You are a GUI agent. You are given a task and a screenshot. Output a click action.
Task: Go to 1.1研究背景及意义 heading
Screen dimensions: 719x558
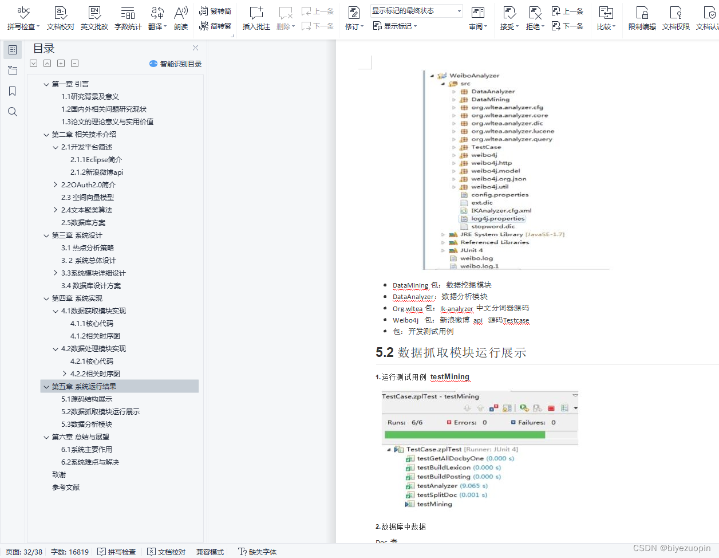[x=90, y=97]
